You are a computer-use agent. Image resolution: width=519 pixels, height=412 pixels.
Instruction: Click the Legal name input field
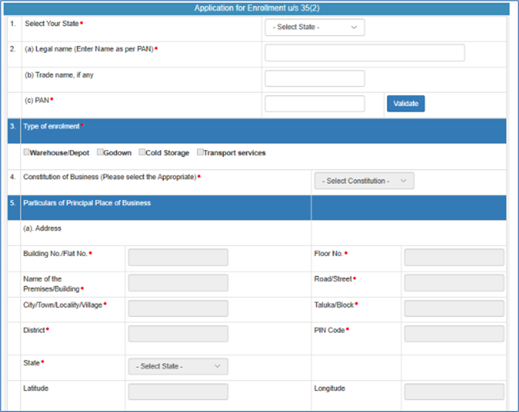pyautogui.click(x=364, y=53)
